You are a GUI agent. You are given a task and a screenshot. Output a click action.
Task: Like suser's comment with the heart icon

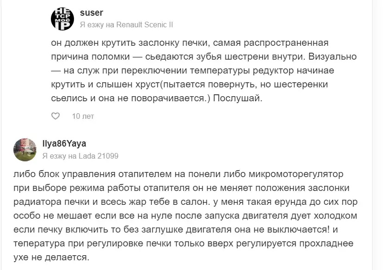click(56, 116)
